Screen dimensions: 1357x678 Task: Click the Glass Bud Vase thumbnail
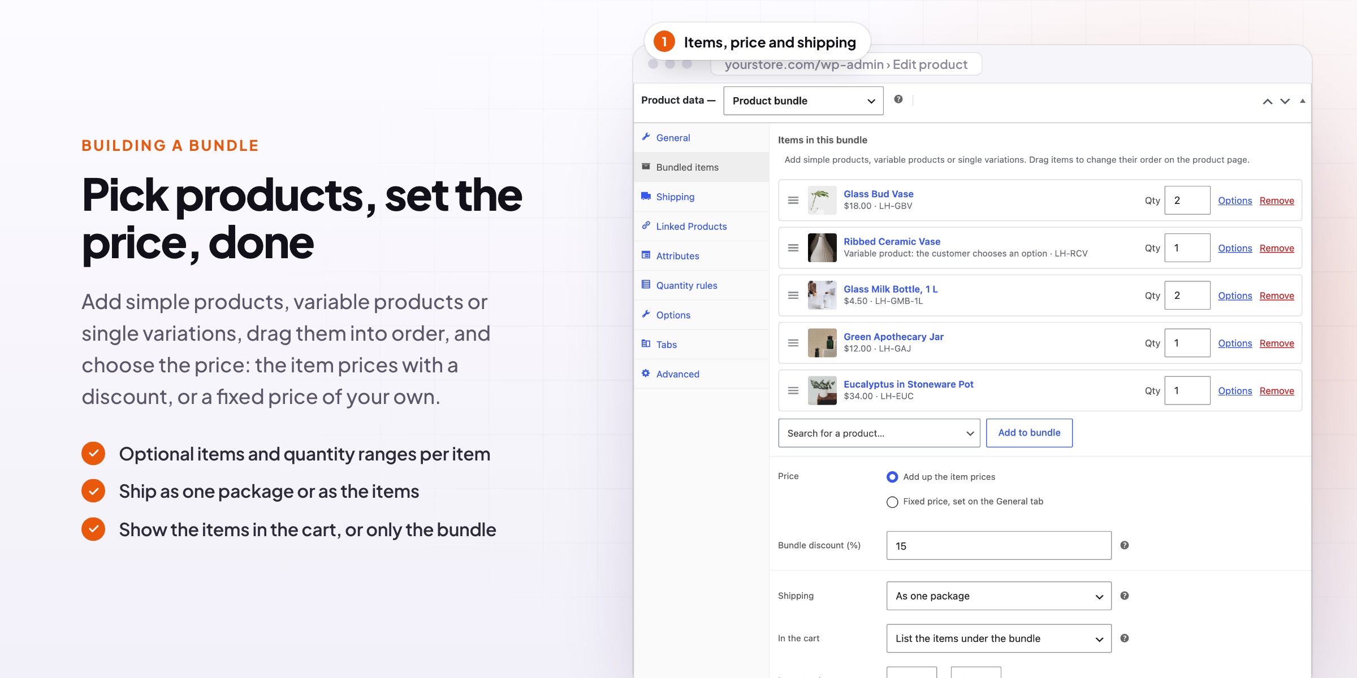(822, 201)
